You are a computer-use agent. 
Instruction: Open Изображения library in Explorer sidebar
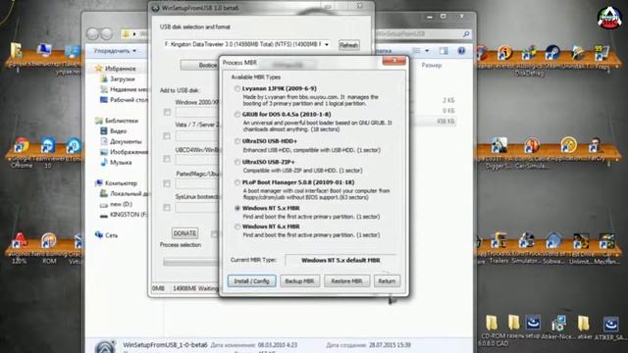click(125, 152)
